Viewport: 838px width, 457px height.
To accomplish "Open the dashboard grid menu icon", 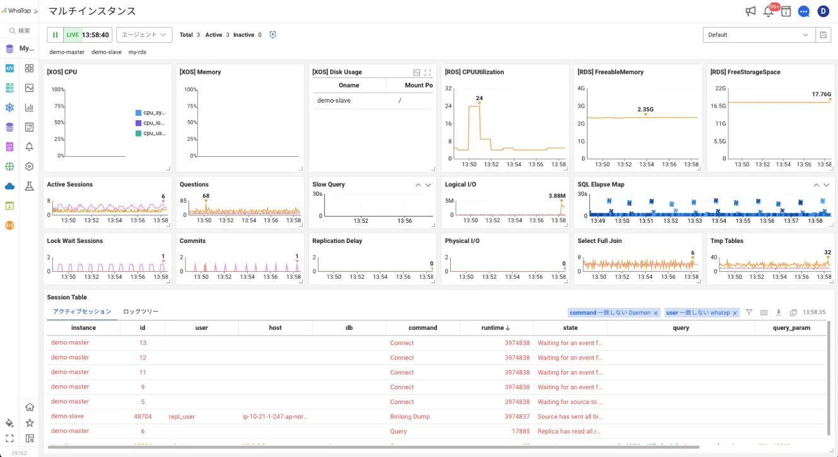I will [29, 68].
